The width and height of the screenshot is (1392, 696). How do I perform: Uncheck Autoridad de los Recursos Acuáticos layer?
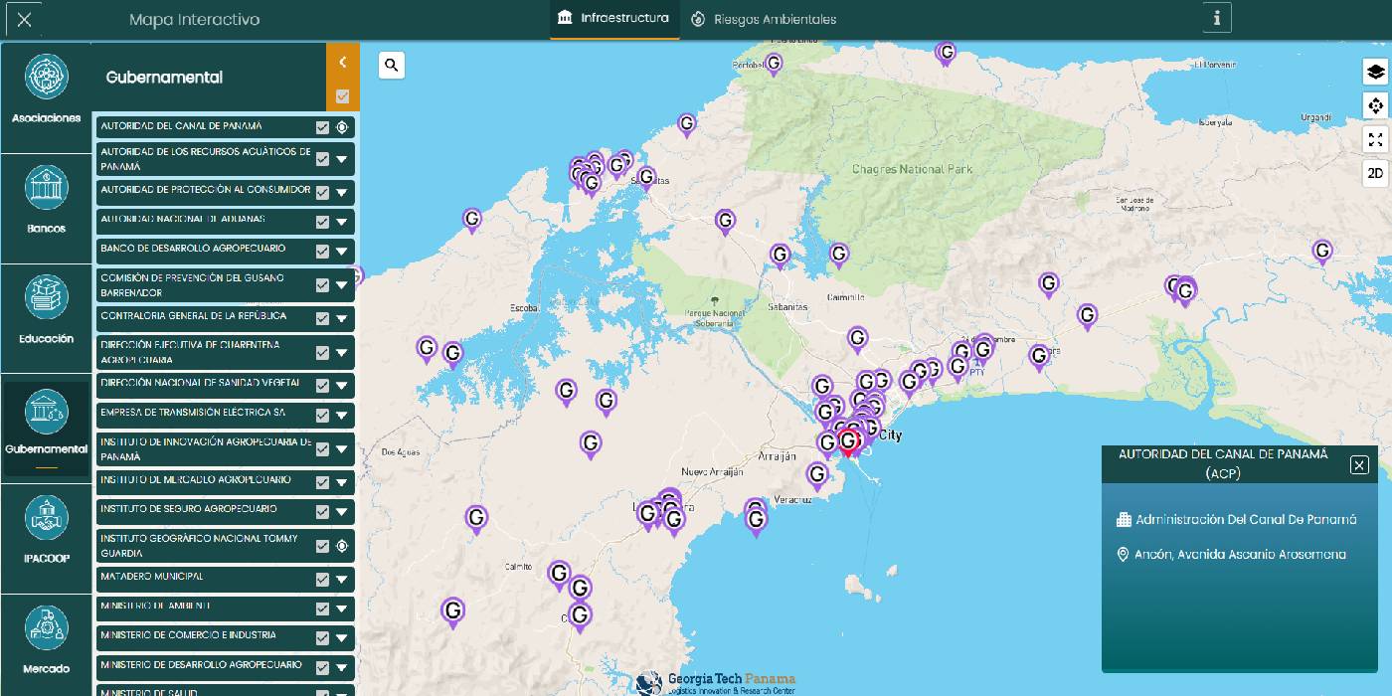coord(322,159)
